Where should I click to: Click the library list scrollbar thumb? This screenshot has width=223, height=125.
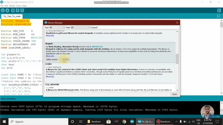(x=177, y=59)
